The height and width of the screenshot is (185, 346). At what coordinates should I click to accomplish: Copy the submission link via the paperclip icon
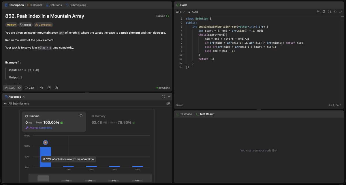(x=168, y=103)
